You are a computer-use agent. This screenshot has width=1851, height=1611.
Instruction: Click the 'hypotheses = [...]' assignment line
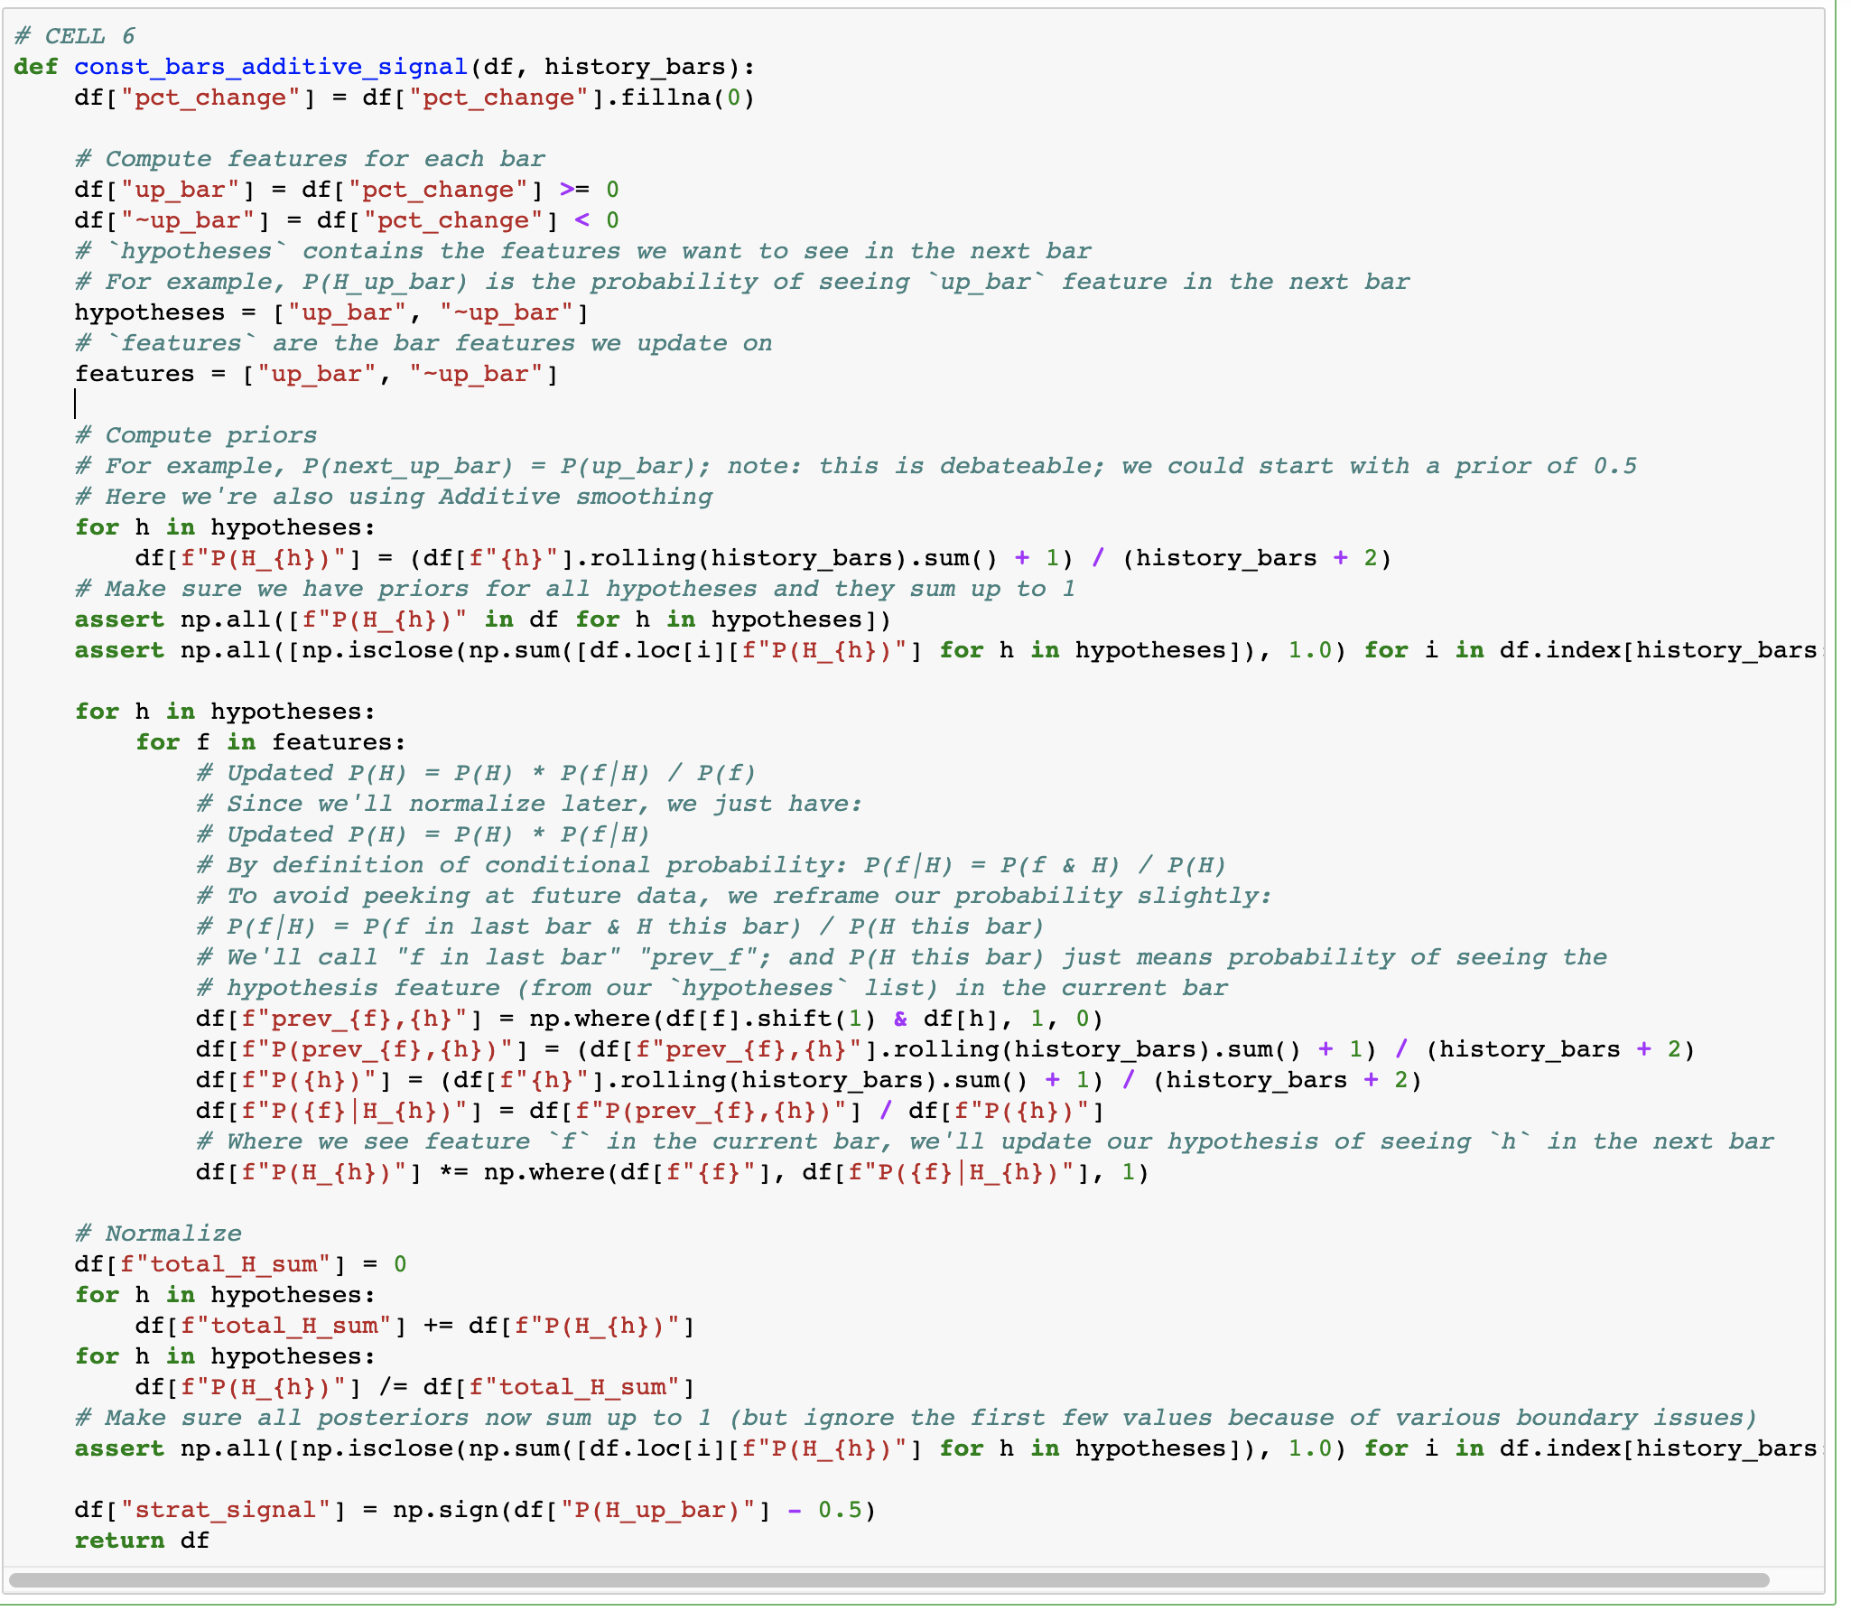[x=331, y=312]
